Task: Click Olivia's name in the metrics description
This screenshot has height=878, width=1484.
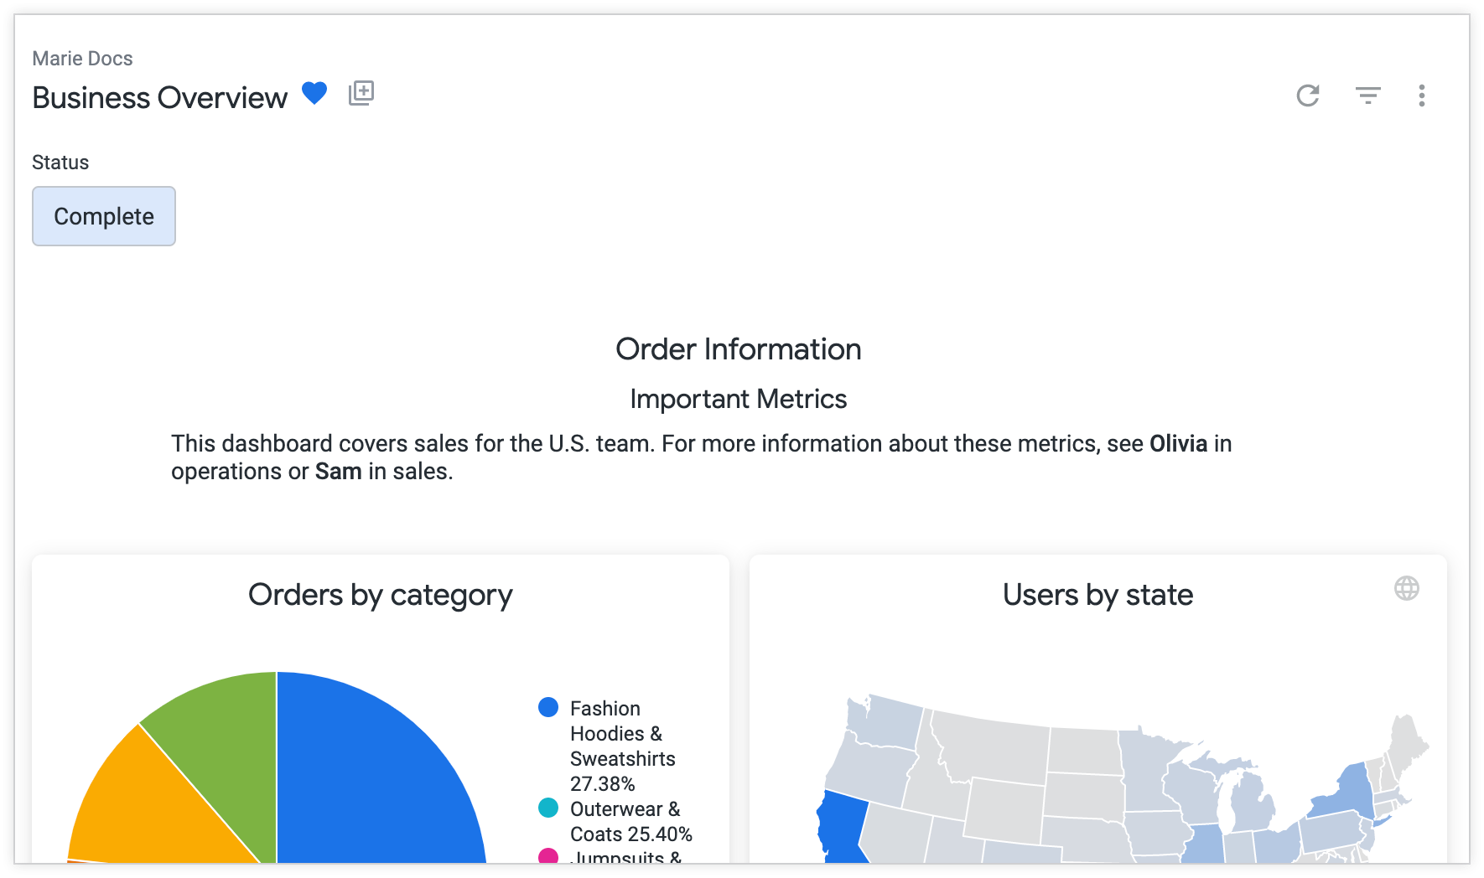Action: pos(1178,443)
